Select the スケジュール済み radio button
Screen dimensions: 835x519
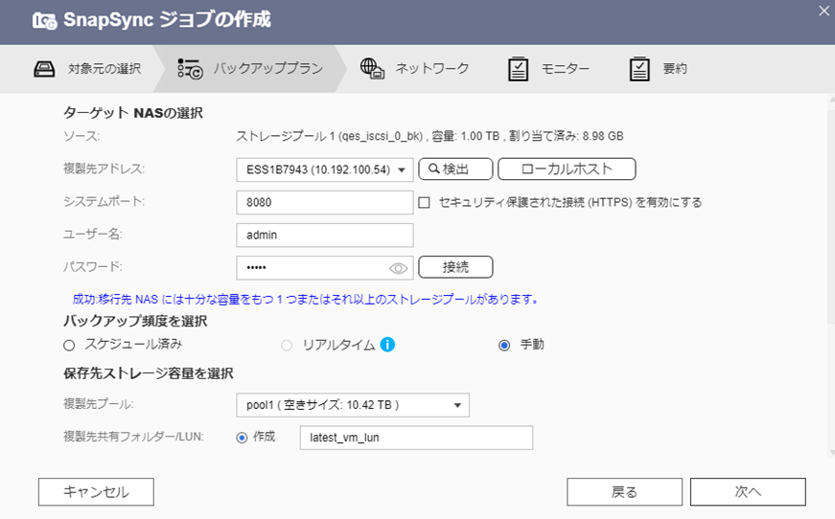pyautogui.click(x=68, y=345)
